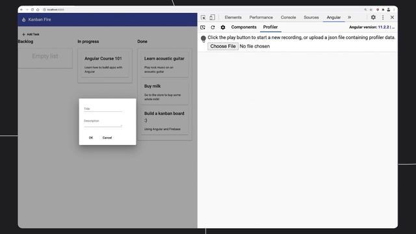The width and height of the screenshot is (416, 234).
Task: Expand the more tabs chevron in DevTools
Action: [x=350, y=18]
